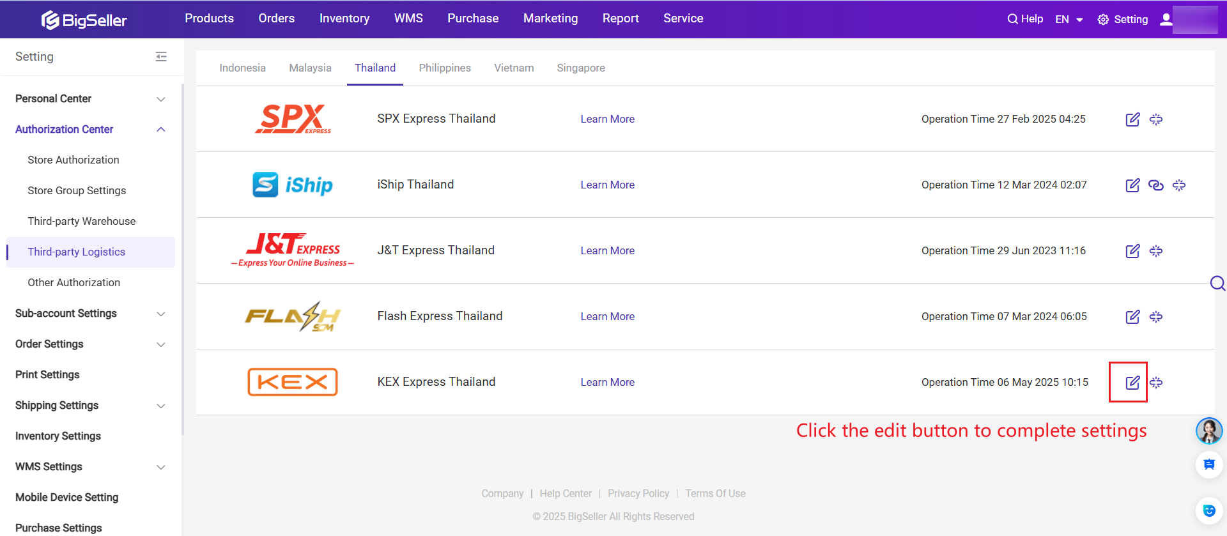Open the floating search magnifier icon
This screenshot has width=1227, height=536.
(1217, 283)
